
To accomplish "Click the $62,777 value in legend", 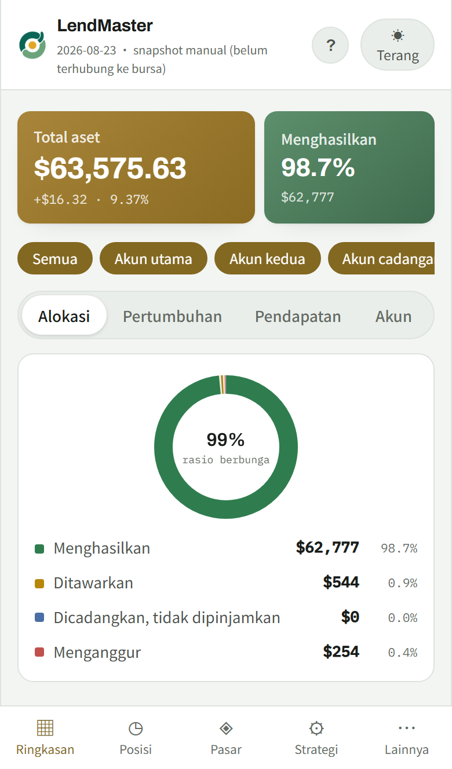I will (327, 547).
